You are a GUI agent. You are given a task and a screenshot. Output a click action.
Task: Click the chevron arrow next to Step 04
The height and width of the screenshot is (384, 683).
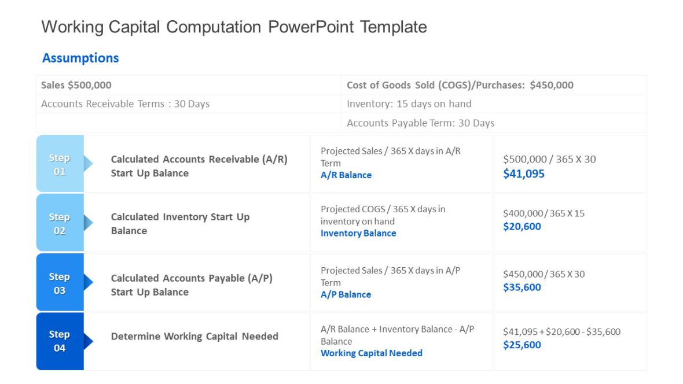(88, 341)
